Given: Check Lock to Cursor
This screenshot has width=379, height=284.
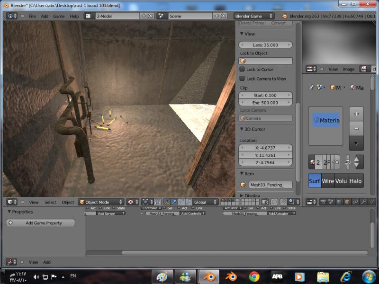Looking at the screenshot, I should point(242,69).
